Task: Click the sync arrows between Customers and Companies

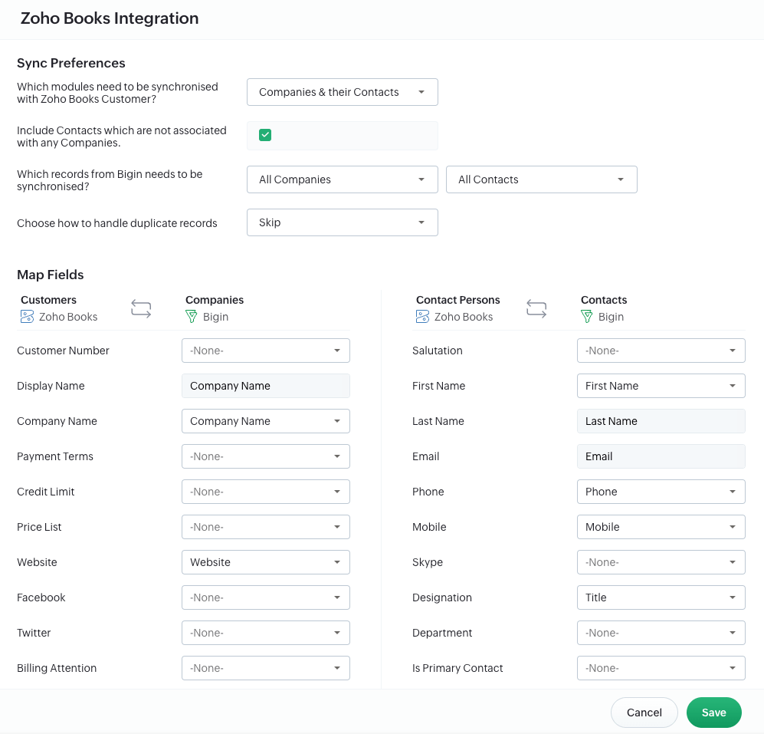Action: (x=141, y=309)
